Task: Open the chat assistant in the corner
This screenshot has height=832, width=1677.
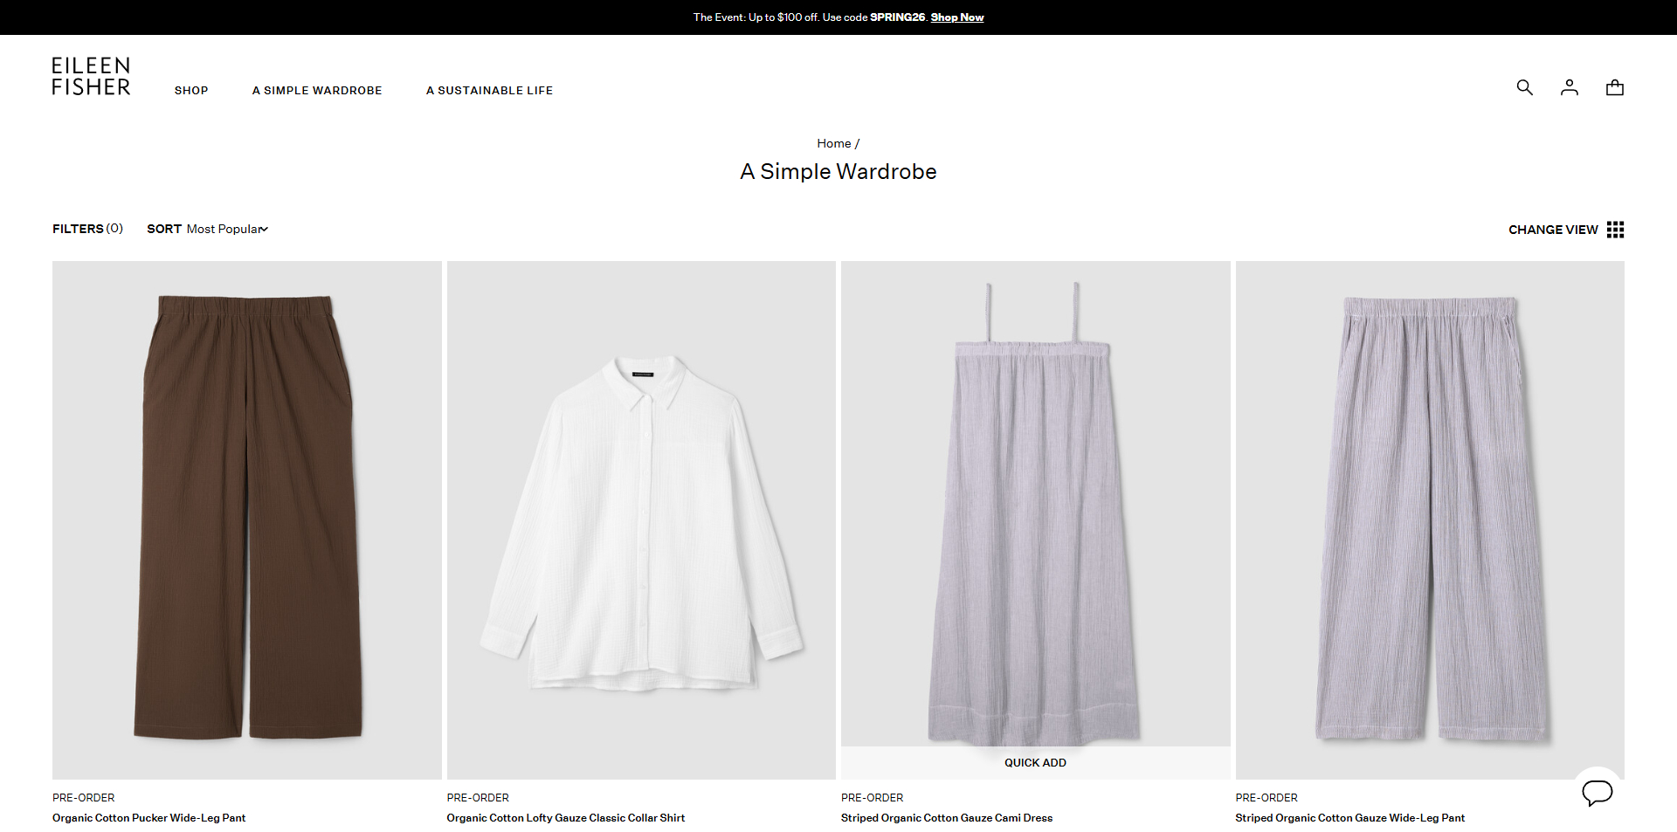Action: point(1598,793)
